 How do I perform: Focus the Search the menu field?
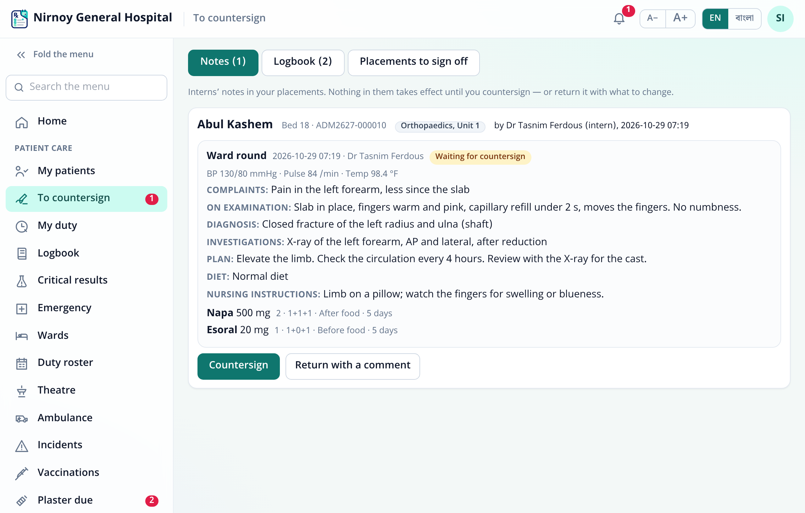click(86, 87)
